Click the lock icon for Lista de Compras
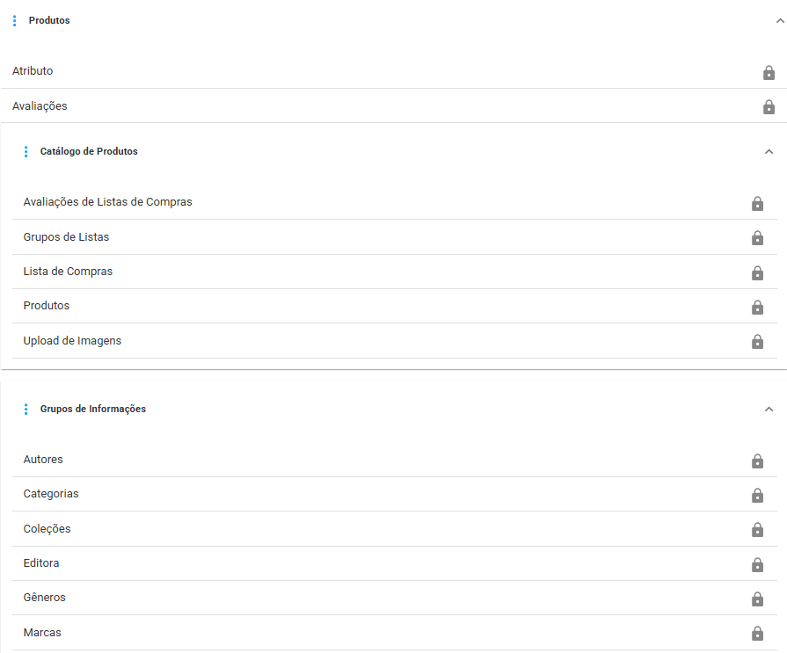The image size is (787, 653). [x=757, y=272]
